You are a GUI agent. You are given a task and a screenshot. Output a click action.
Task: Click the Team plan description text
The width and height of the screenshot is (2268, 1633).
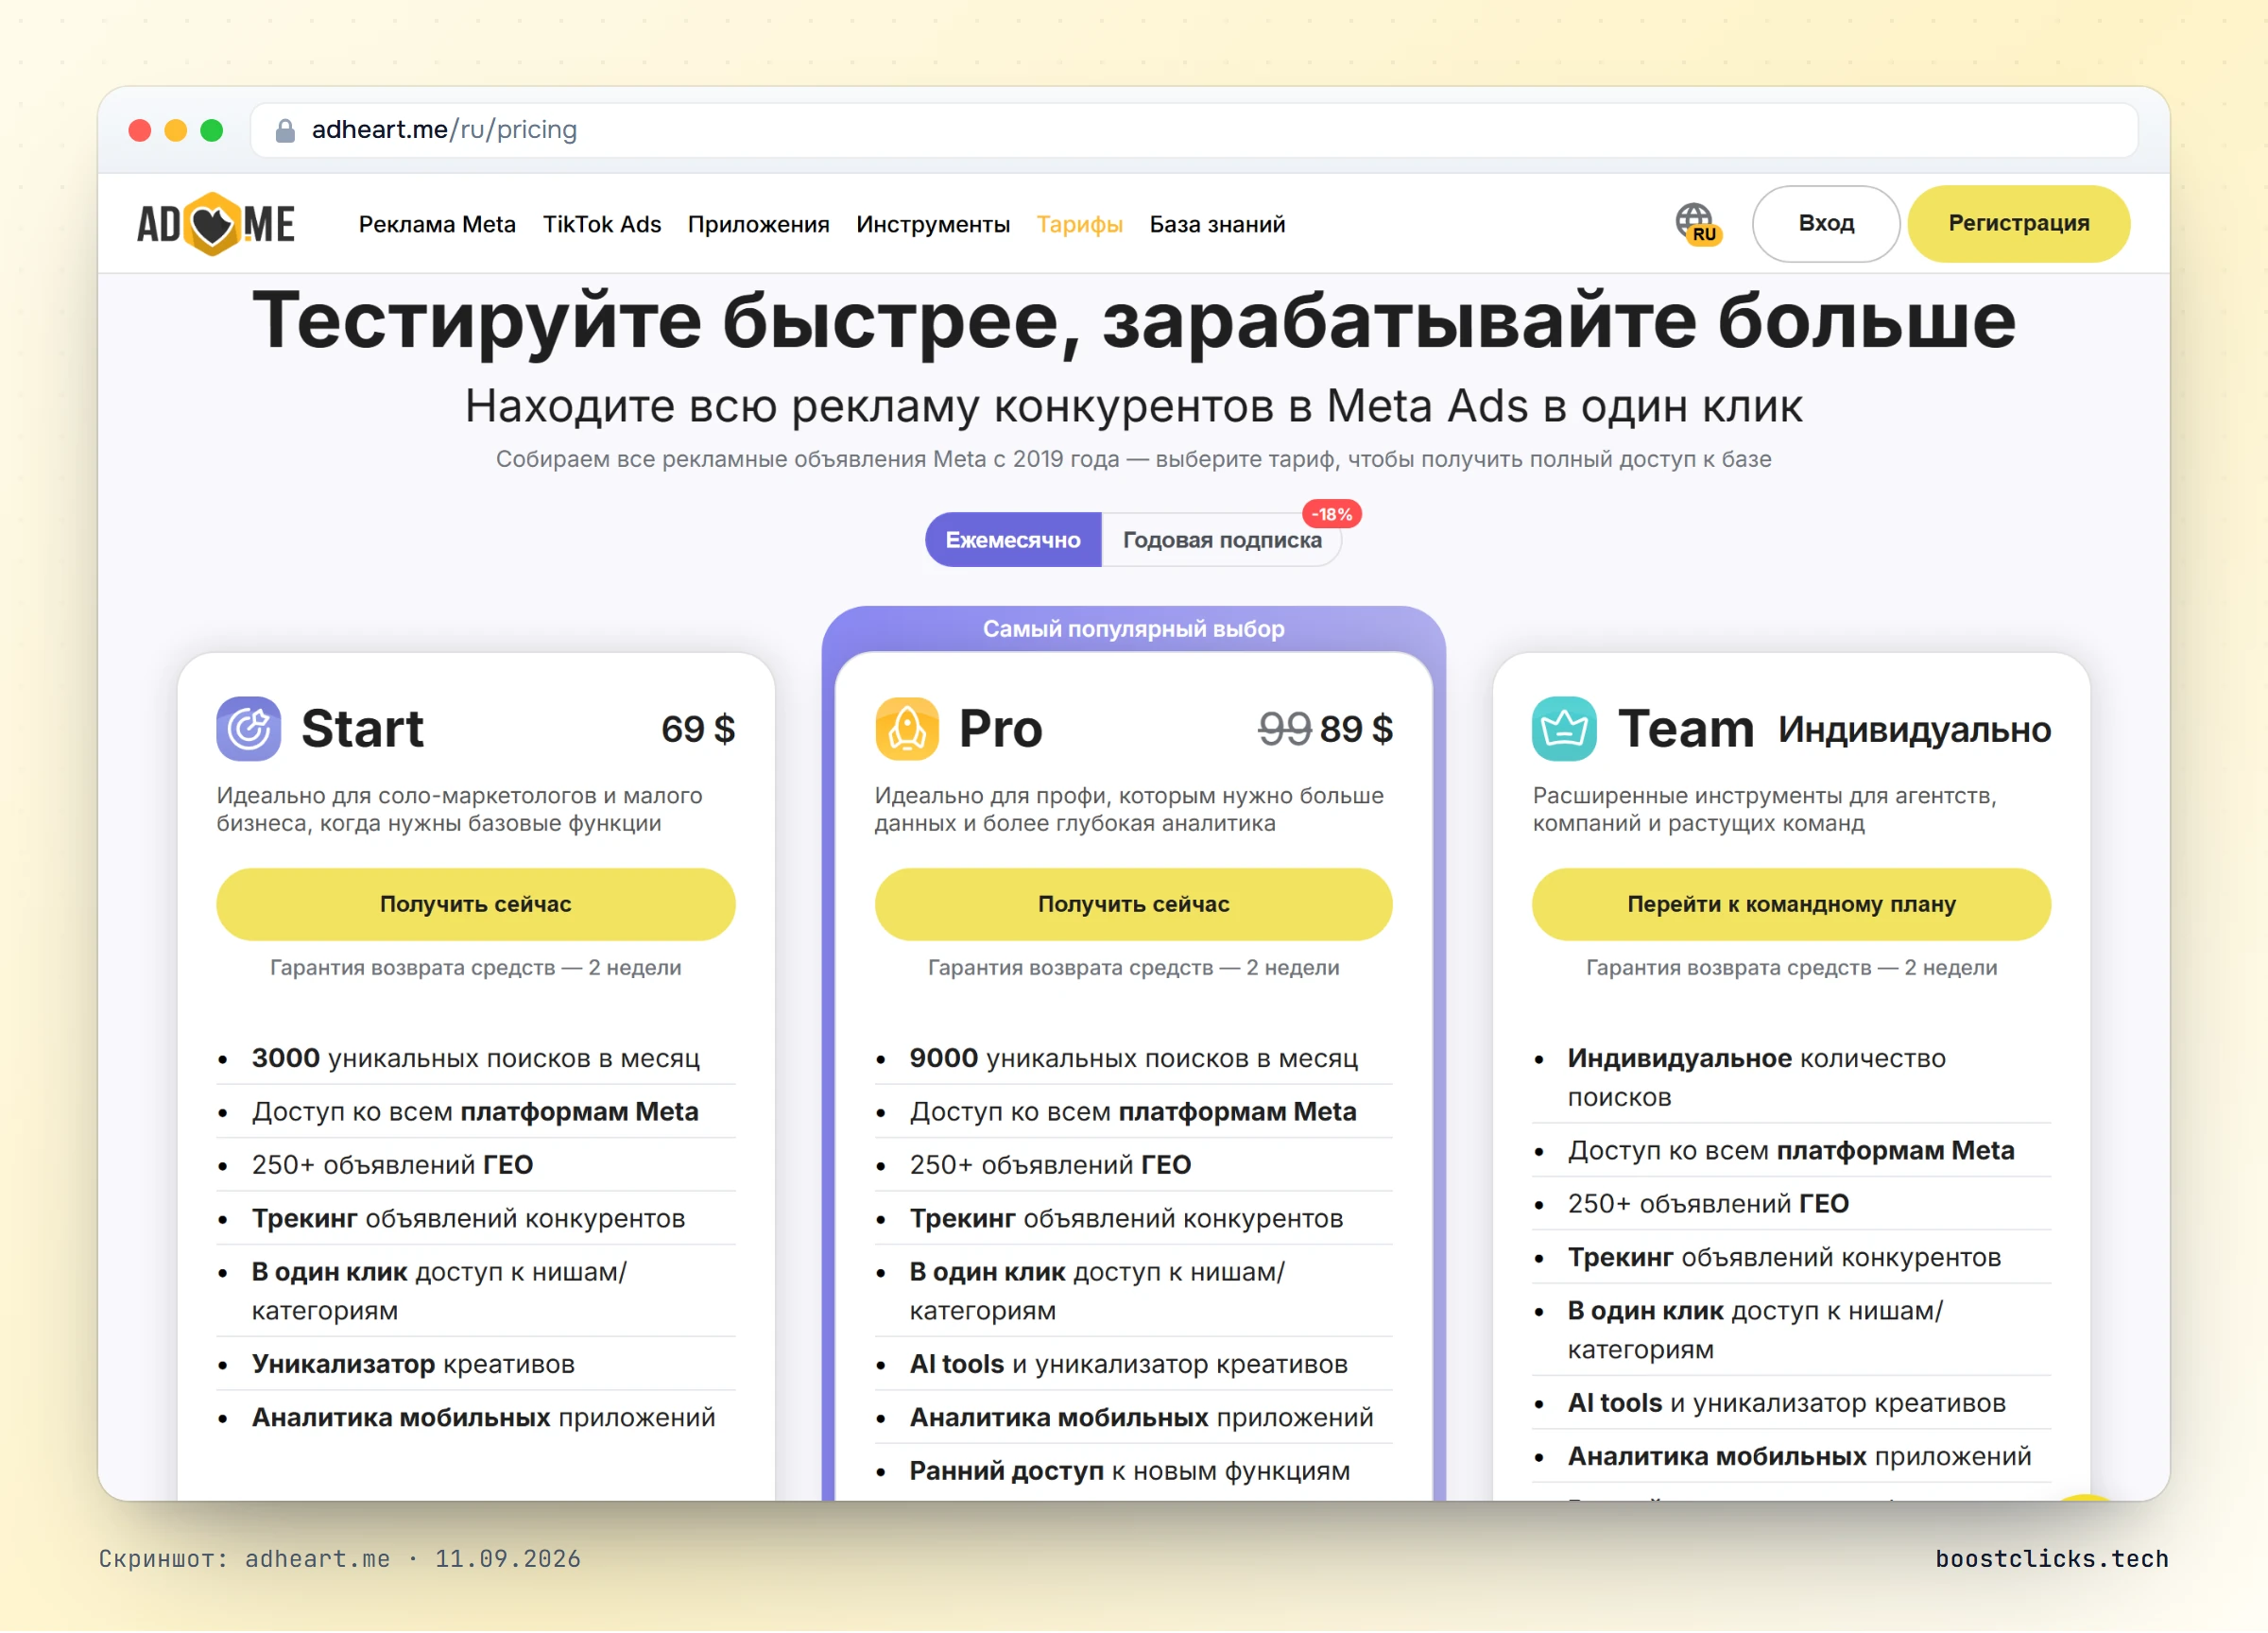click(x=1764, y=809)
